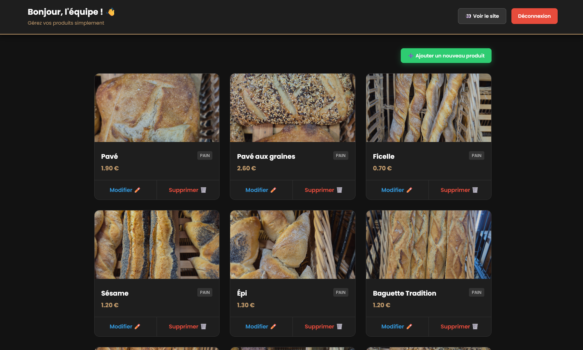Screen dimensions: 583x350
Task: Click the PAIN tag on the Sésame card
Action: pyautogui.click(x=205, y=293)
